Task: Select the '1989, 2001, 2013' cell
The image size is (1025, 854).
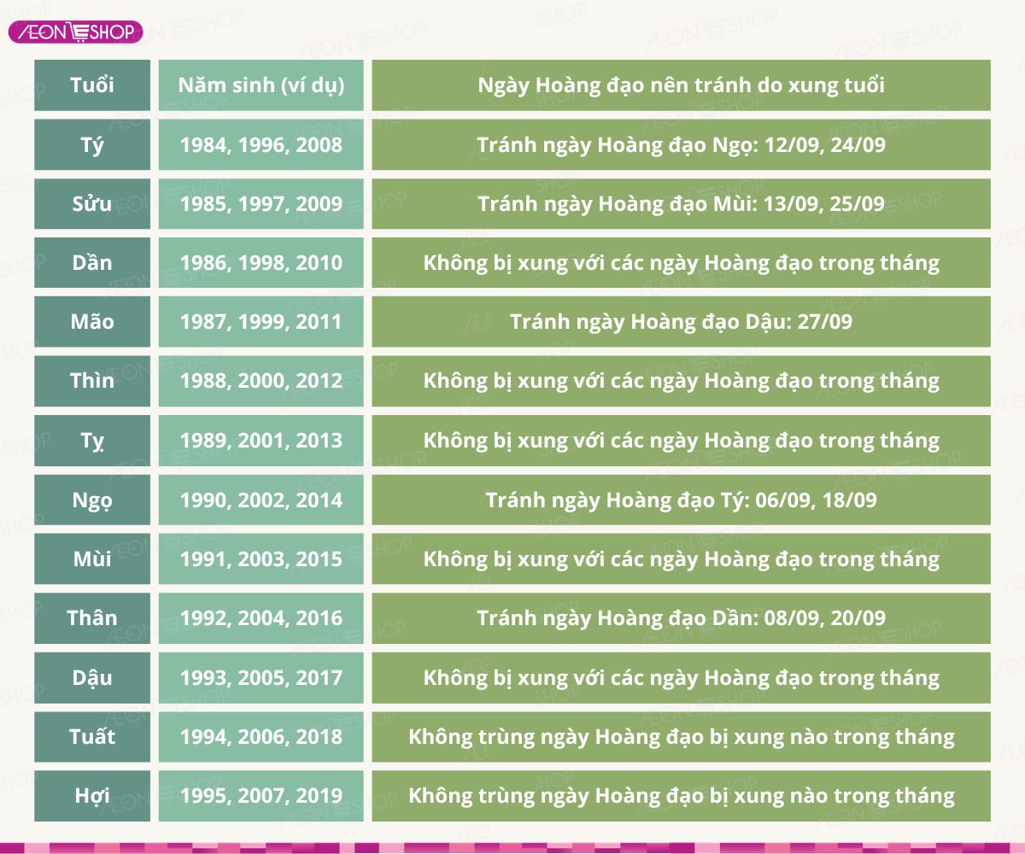Action: tap(261, 441)
